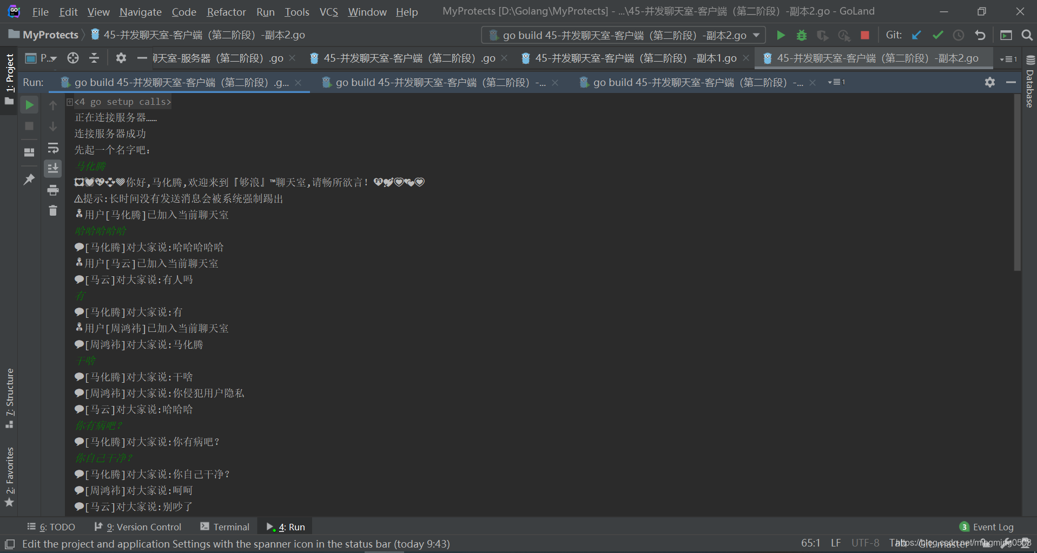This screenshot has width=1037, height=553.
Task: Rerun program in Run panel
Action: [x=29, y=105]
